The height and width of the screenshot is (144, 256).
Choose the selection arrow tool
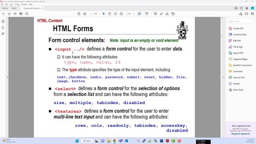104,14
